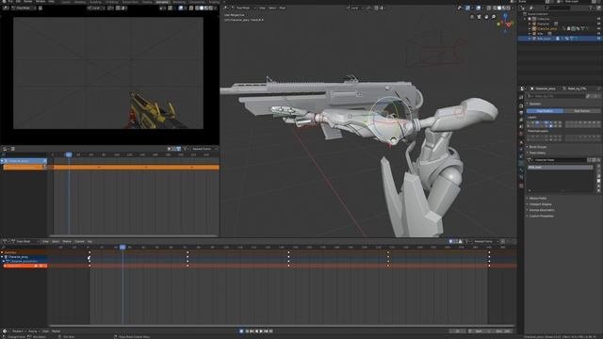Screen dimensions: 603x339
Task: Hide the Rifle object in outliner
Action: (599, 34)
